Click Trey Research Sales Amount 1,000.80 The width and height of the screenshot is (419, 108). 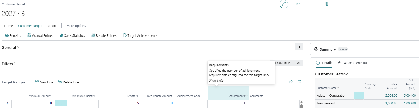[391, 103]
